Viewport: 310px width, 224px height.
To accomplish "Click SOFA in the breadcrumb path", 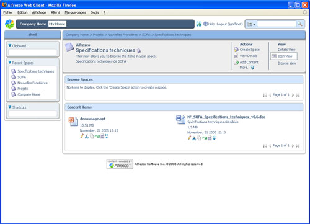I will [146, 35].
